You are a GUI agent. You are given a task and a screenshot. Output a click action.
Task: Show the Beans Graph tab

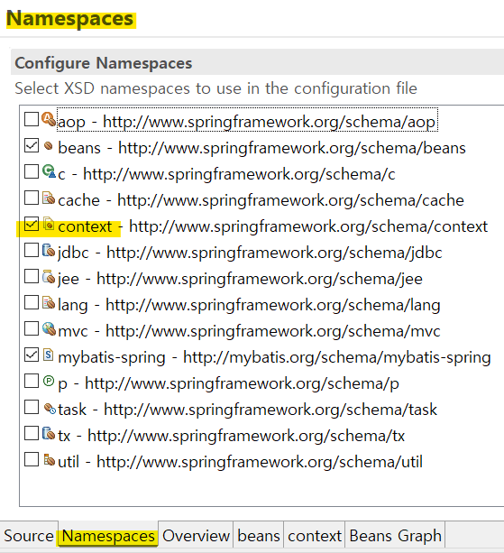pyautogui.click(x=395, y=536)
